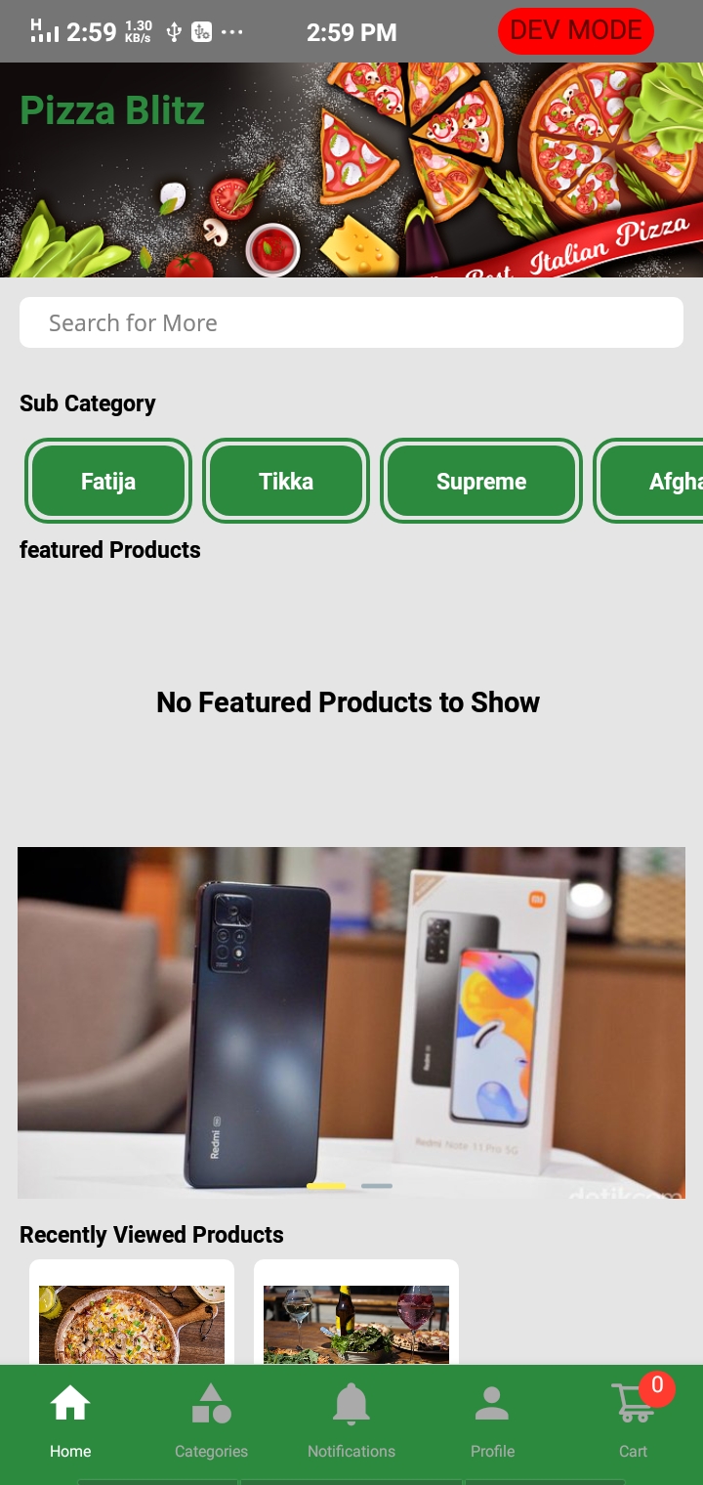This screenshot has height=1485, width=703.
Task: Tap the red cart count badge
Action: [657, 1386]
